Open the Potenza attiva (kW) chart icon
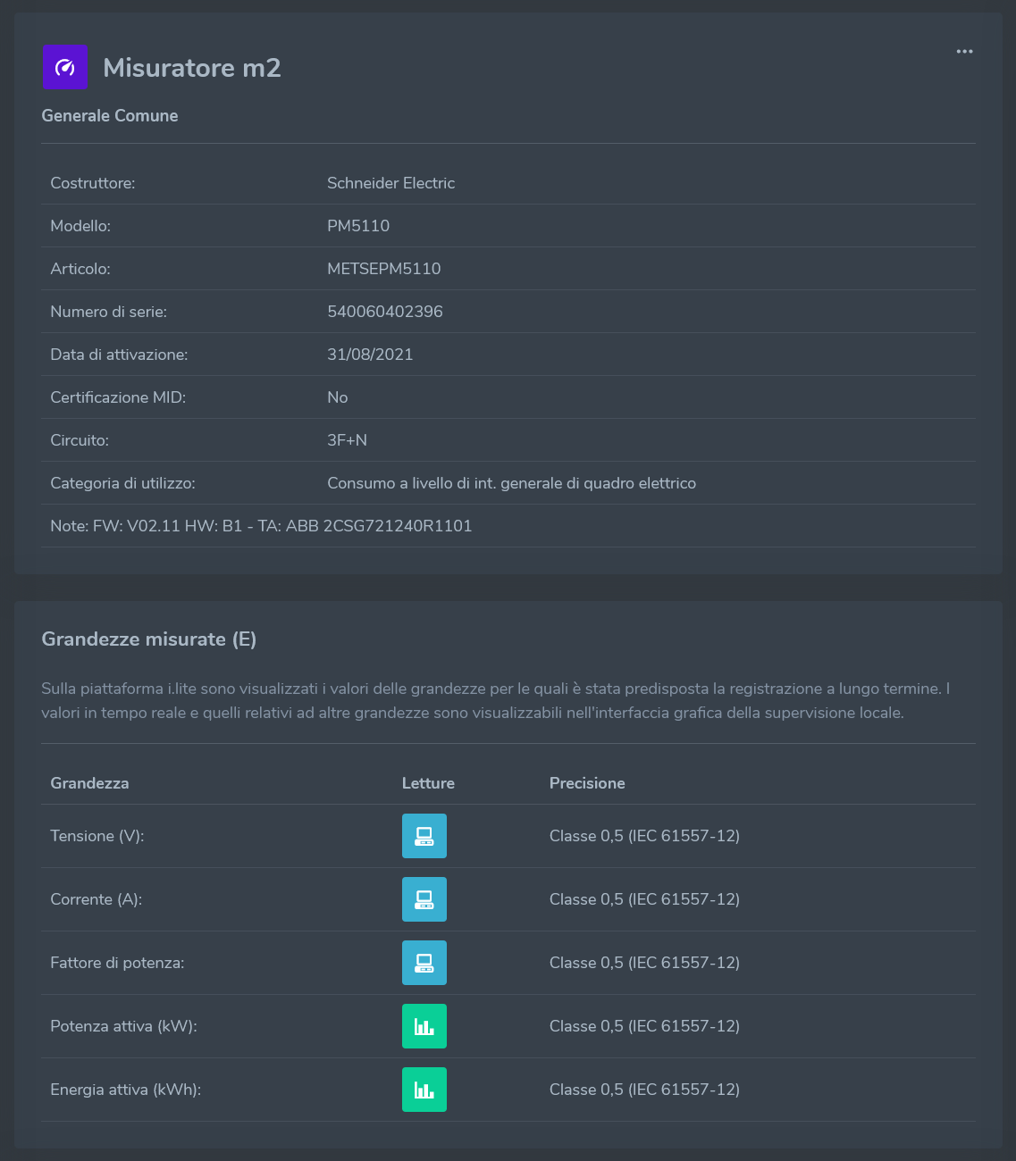 [424, 1026]
